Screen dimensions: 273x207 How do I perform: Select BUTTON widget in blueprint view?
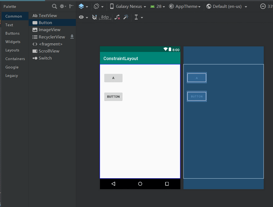(197, 96)
